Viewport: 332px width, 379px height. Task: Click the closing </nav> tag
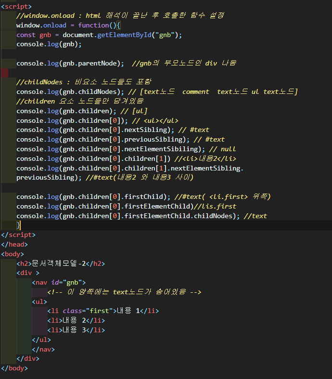tap(43, 350)
